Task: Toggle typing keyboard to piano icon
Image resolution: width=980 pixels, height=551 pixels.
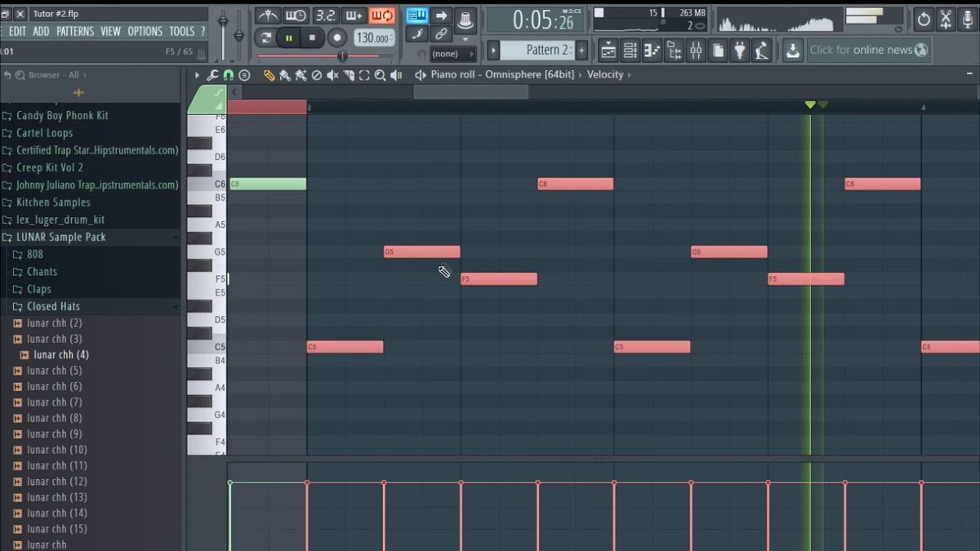Action: click(417, 16)
